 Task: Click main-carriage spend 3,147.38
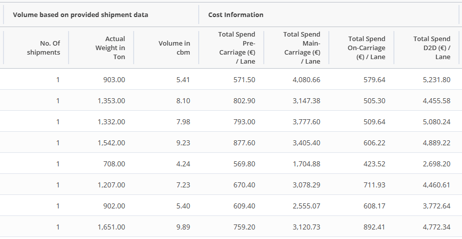(306, 101)
